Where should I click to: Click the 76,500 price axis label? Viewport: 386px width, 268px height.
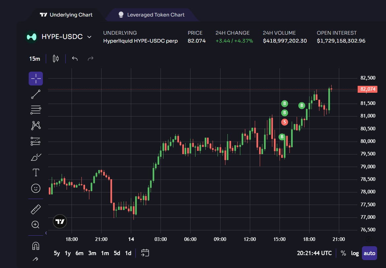coord(368,229)
